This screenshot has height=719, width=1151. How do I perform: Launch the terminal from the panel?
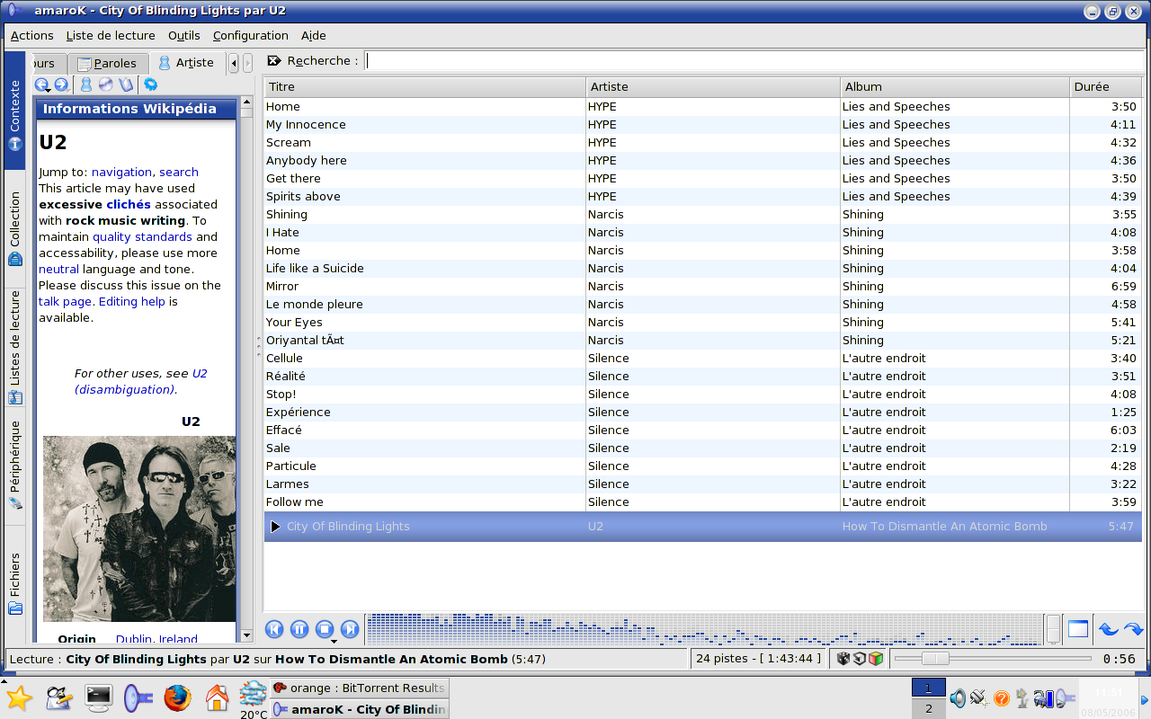(x=98, y=697)
